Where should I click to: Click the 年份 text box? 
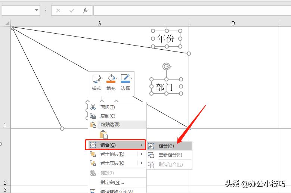pos(166,39)
